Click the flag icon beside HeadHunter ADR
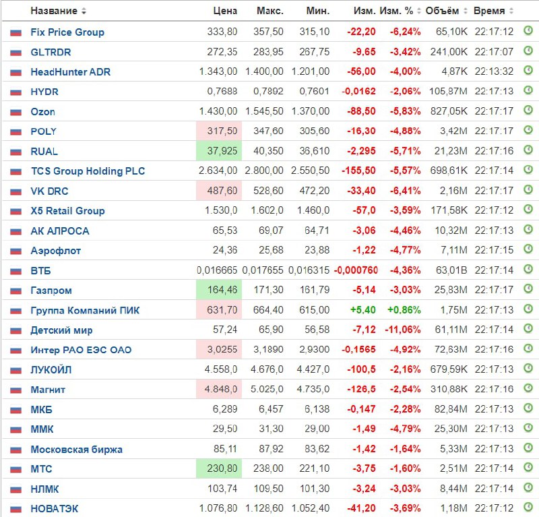The image size is (539, 517). (x=16, y=72)
